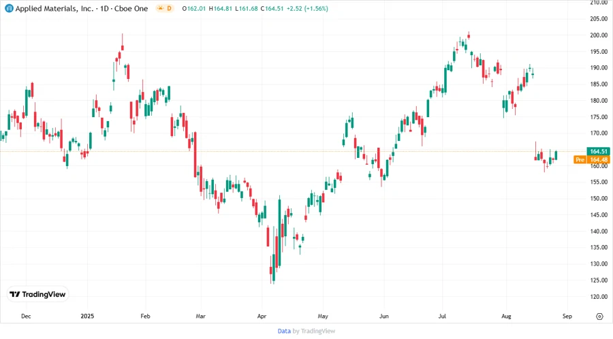Click the Data link below chart
This screenshot has height=339, width=613.
tap(284, 332)
